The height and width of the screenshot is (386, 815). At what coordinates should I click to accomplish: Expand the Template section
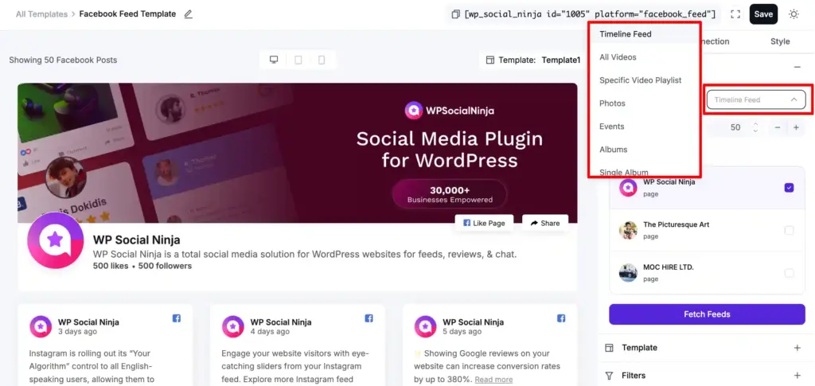click(797, 348)
